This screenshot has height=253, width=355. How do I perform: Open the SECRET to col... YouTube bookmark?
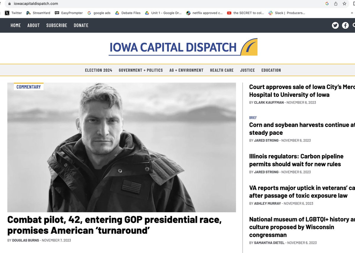click(x=246, y=13)
